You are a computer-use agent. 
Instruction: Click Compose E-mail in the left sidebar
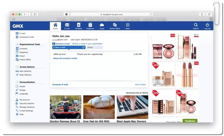[25, 37]
